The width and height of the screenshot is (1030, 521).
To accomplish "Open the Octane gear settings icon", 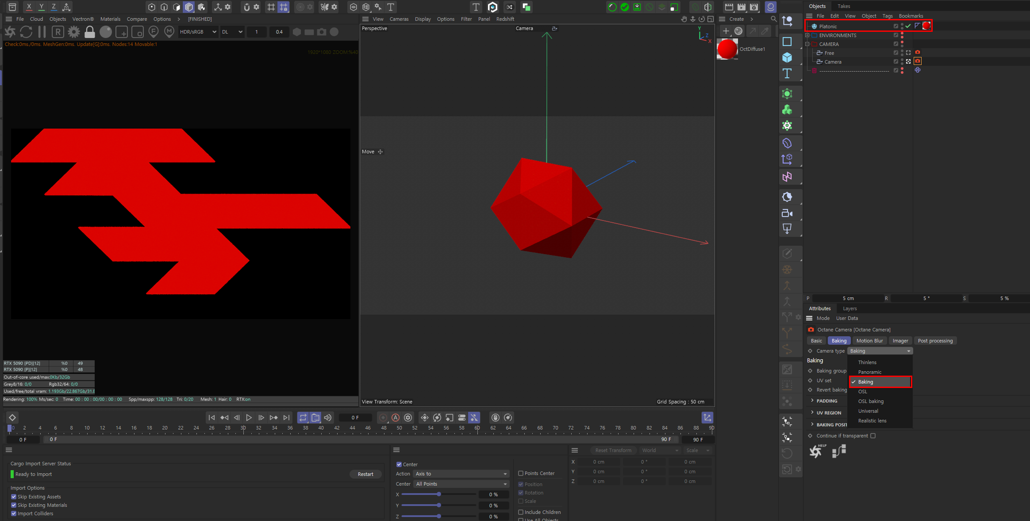I will [74, 32].
